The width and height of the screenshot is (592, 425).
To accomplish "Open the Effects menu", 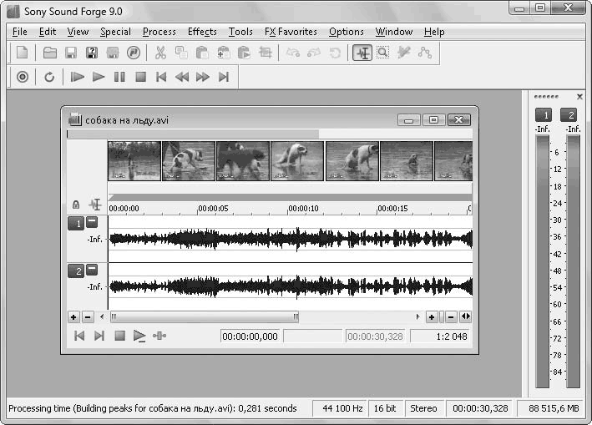I will pyautogui.click(x=202, y=32).
